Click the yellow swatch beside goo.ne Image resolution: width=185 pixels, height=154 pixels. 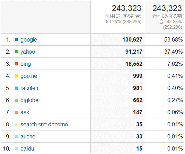tap(17, 76)
